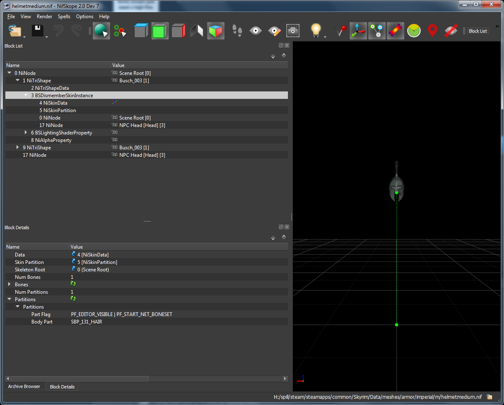
Task: Click the Part Flag PF_EDITOR_VISIBLE value
Action: pyautogui.click(x=121, y=314)
